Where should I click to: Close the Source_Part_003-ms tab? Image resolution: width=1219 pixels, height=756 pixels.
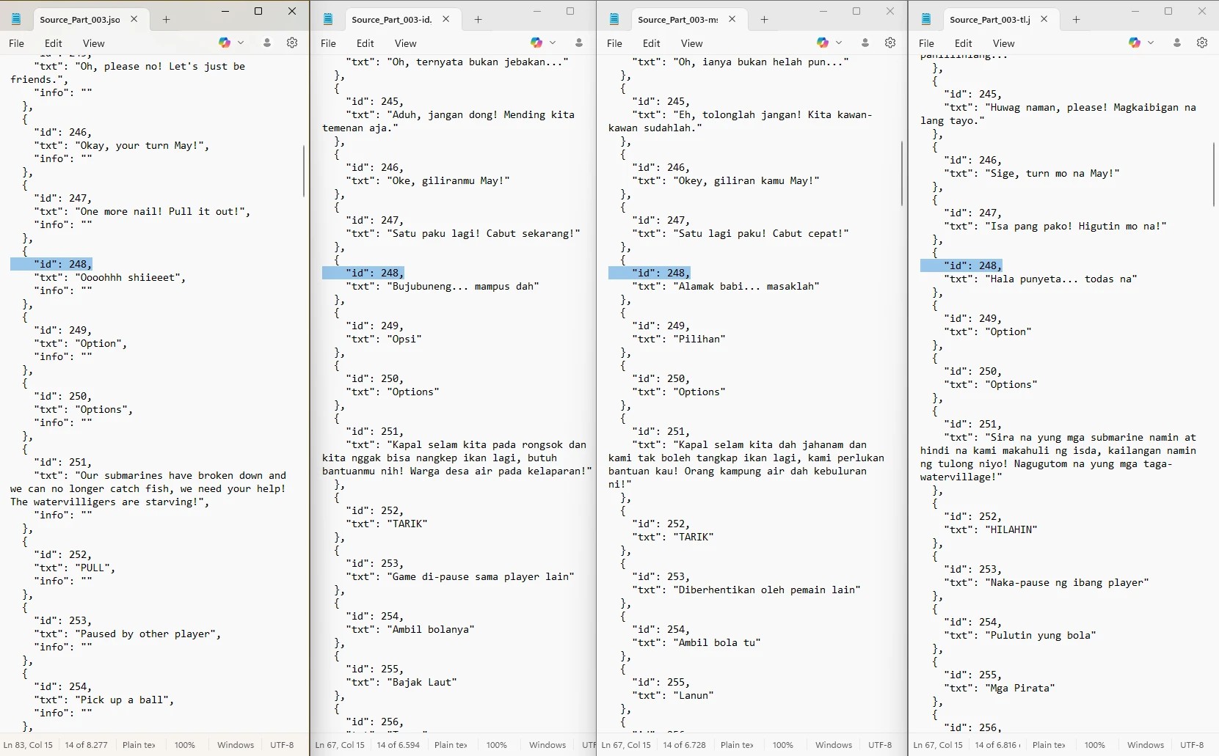(x=732, y=20)
